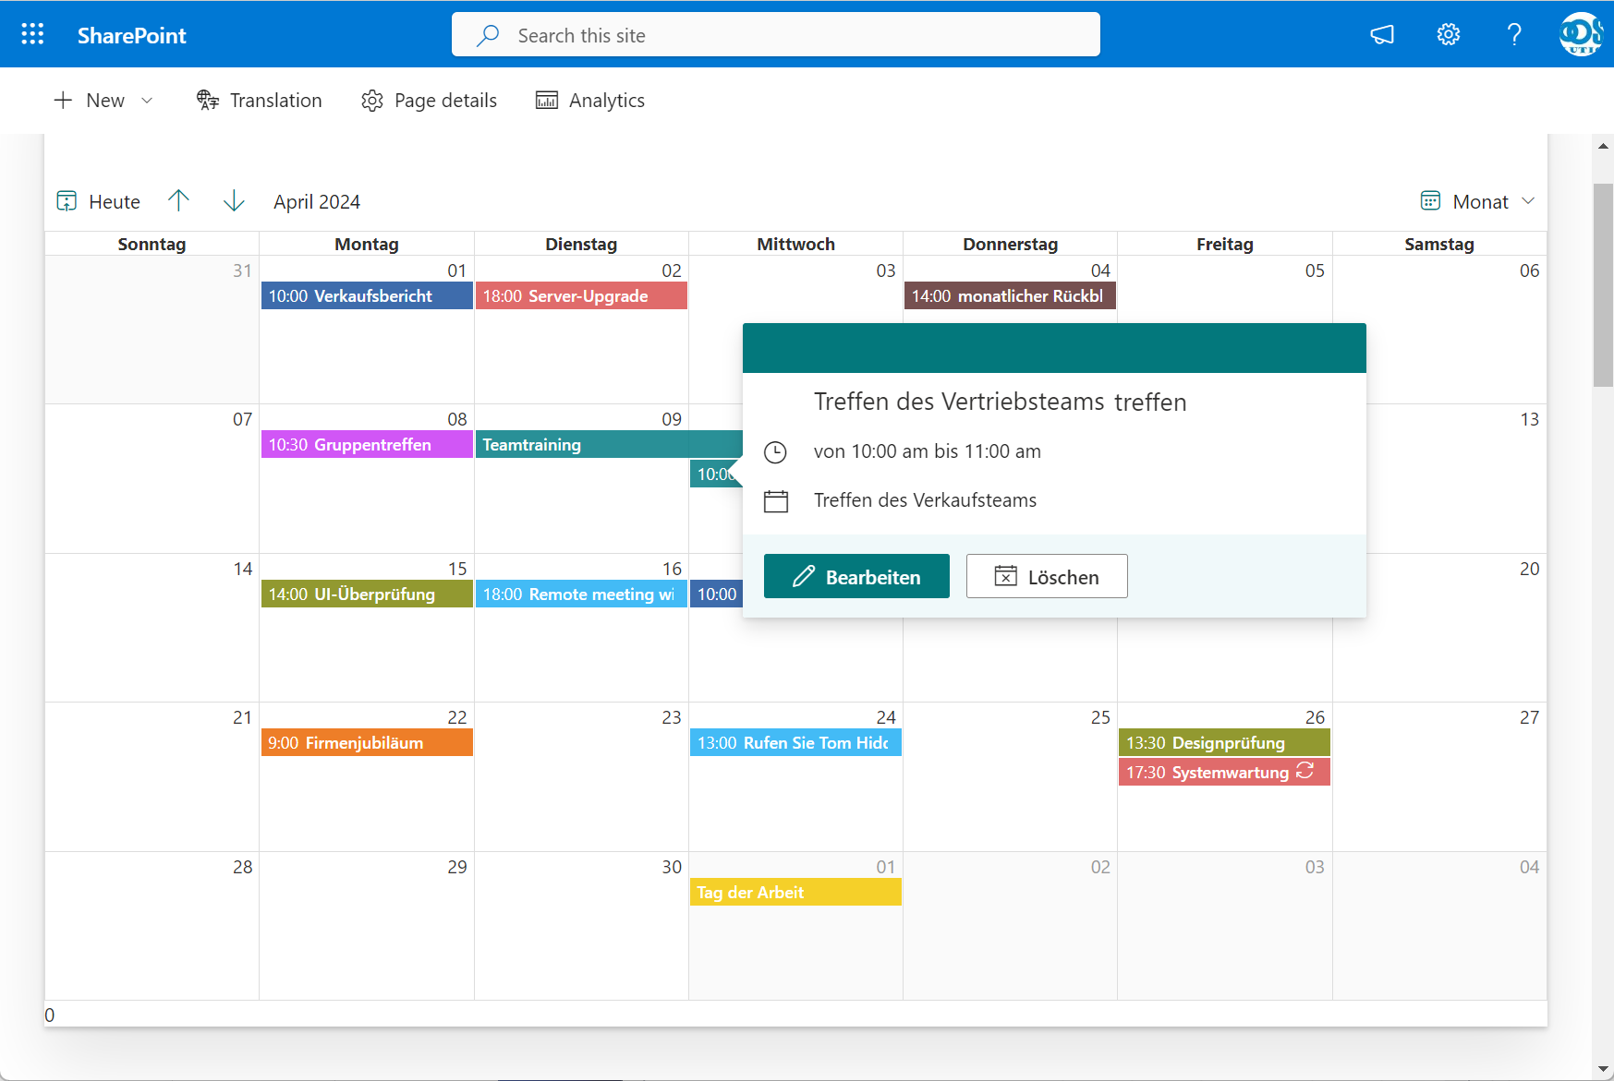1614x1081 pixels.
Task: Open the settings gear icon
Action: pos(1448,35)
